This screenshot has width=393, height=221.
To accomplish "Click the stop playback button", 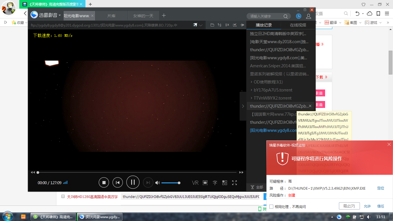I will click(104, 182).
